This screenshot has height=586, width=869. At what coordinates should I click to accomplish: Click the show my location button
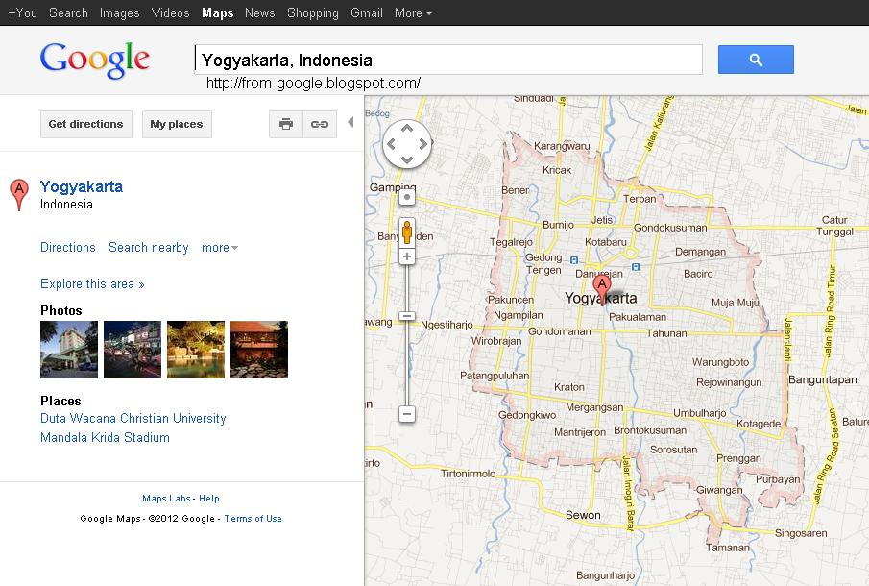coord(407,197)
